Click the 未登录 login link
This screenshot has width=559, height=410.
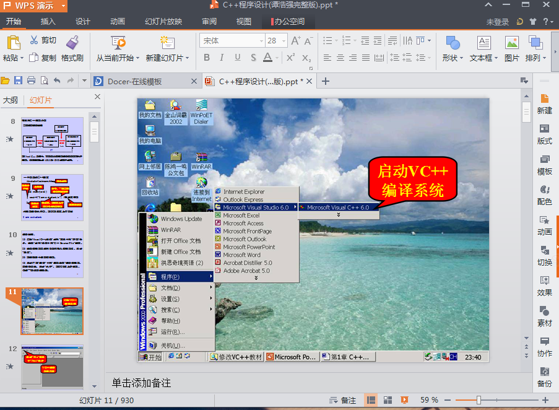497,22
